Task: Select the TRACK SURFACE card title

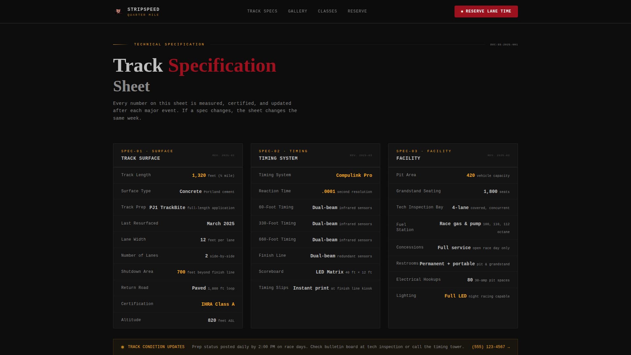Action: coord(141,158)
